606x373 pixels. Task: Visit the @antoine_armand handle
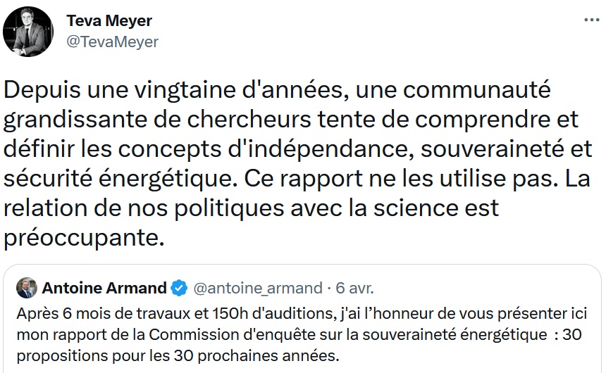coord(256,288)
